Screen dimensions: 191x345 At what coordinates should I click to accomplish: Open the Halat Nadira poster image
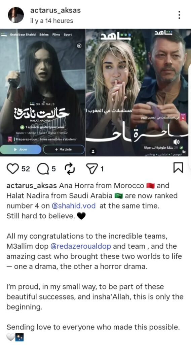point(43,92)
